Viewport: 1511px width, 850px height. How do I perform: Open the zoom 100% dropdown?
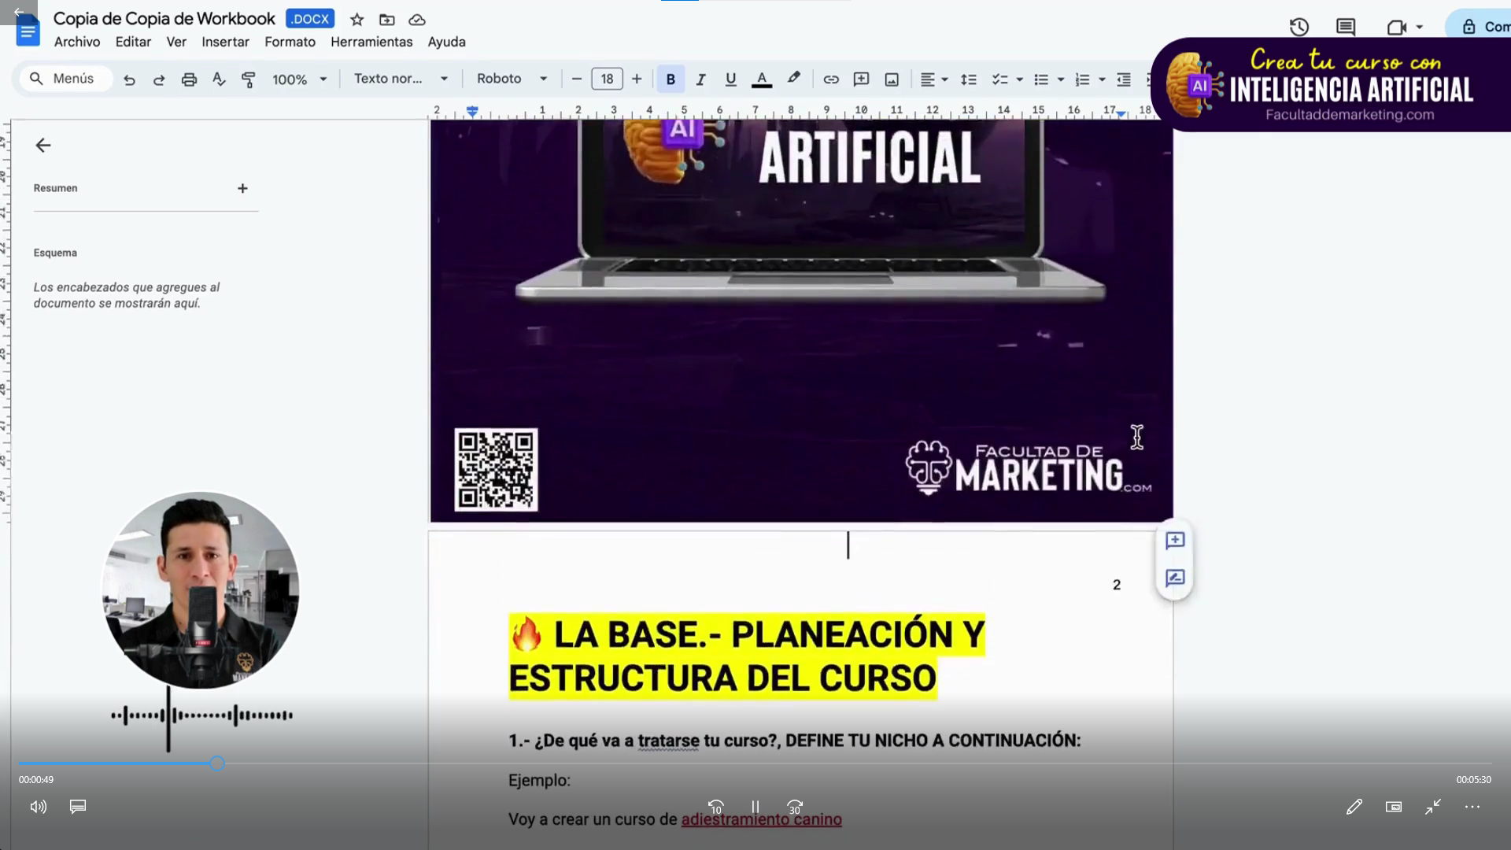(x=300, y=79)
